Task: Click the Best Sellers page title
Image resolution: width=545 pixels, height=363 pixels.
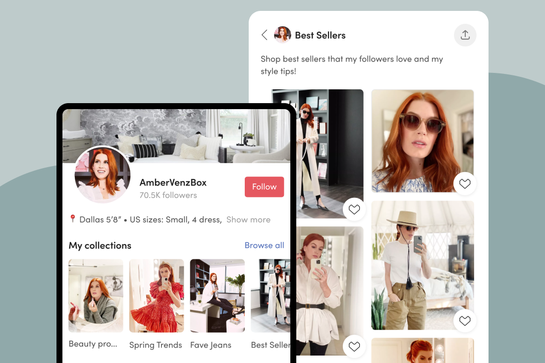Action: (x=320, y=35)
